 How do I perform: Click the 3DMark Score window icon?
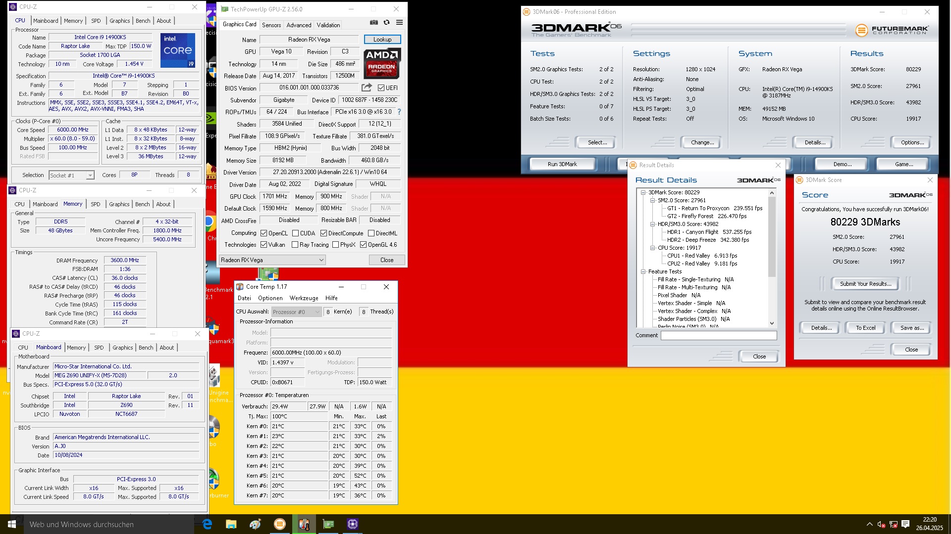(799, 180)
